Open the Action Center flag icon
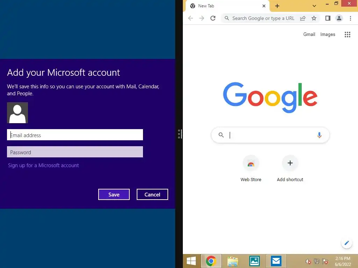 coord(325,261)
